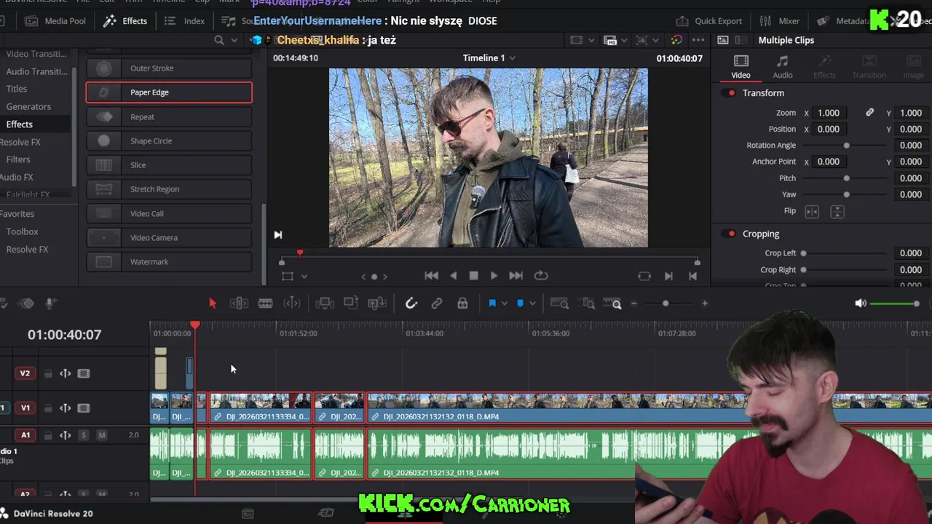Open the effects sort dropdown arrow

click(x=235, y=40)
